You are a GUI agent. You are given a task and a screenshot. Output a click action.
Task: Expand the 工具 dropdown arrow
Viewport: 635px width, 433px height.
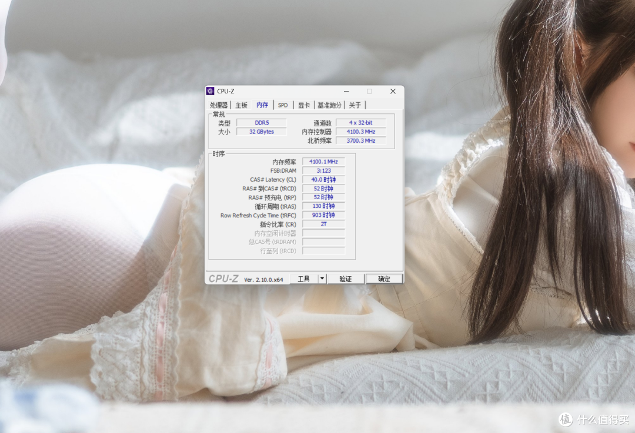pyautogui.click(x=322, y=279)
